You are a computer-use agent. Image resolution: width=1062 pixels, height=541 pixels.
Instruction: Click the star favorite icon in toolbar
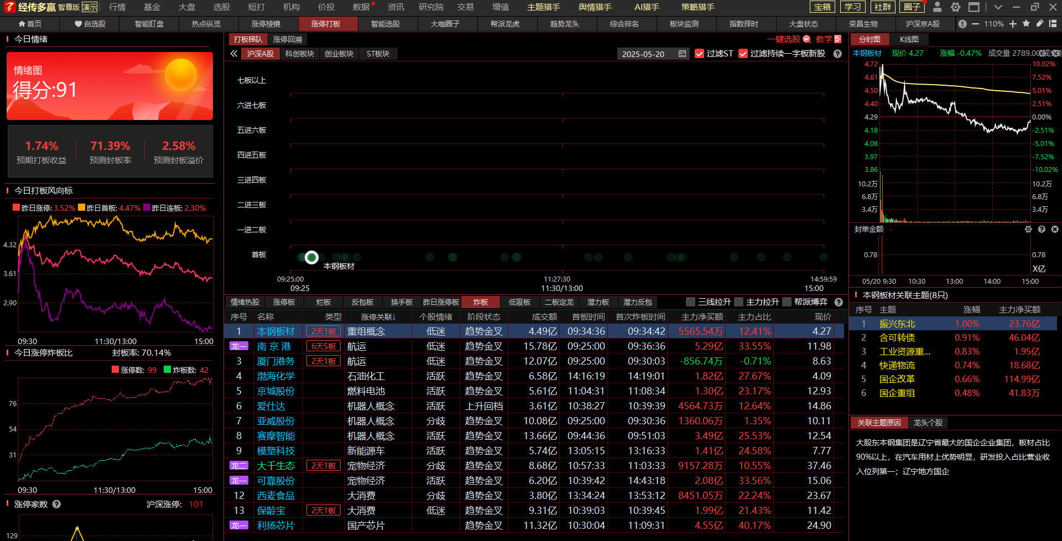1026,23
